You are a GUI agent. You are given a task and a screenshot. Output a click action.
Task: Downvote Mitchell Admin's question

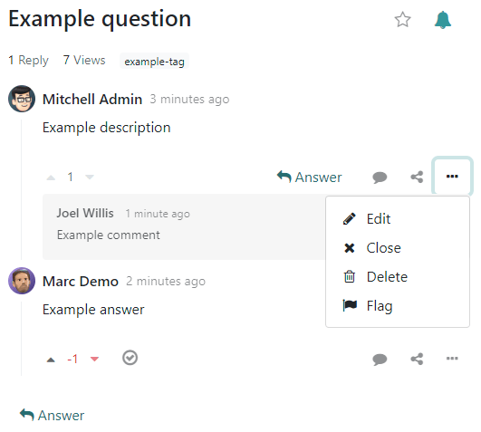(x=90, y=177)
